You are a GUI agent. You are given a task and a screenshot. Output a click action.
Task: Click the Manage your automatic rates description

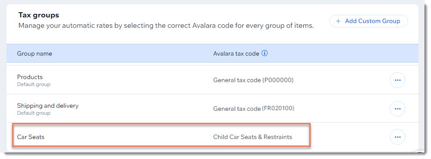(166, 26)
